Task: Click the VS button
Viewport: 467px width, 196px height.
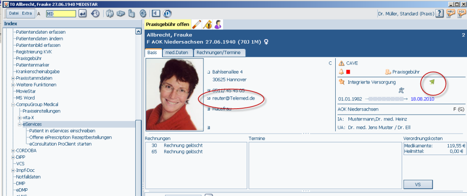Action: pyautogui.click(x=418, y=185)
